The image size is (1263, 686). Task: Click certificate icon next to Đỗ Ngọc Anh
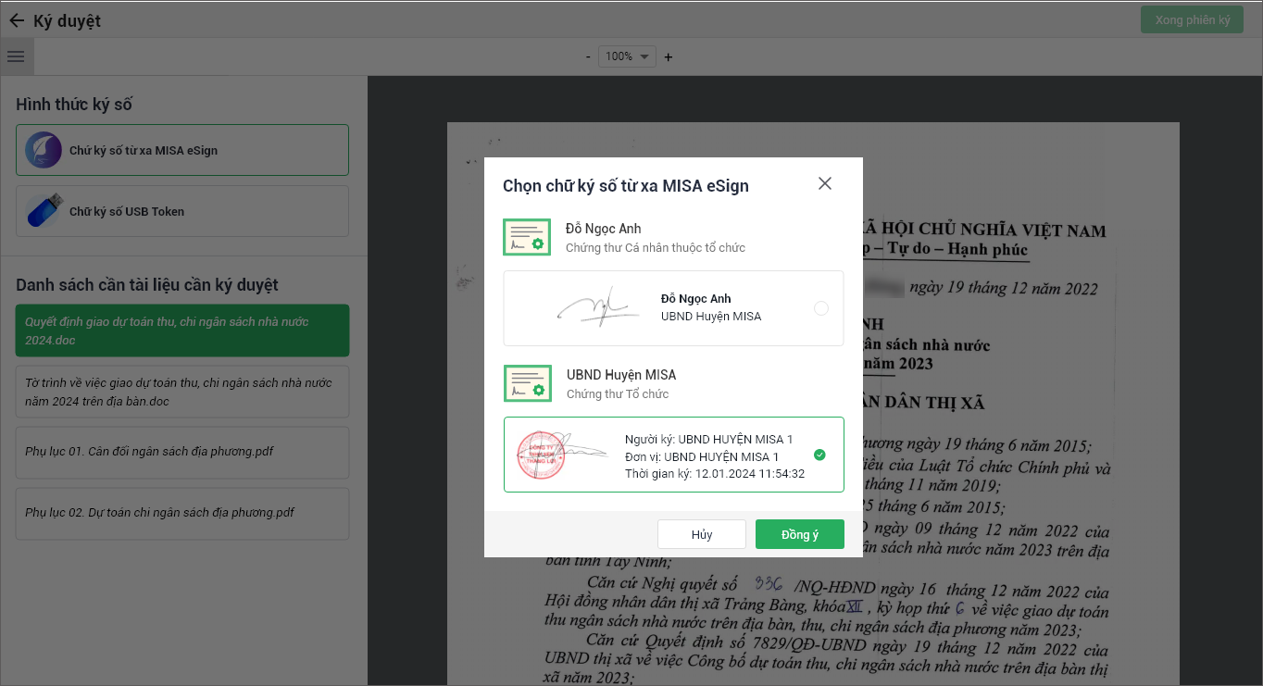(x=527, y=237)
